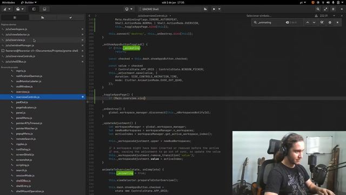Click the _animating search field
Screen dimensions: 346x195
pos(270,23)
